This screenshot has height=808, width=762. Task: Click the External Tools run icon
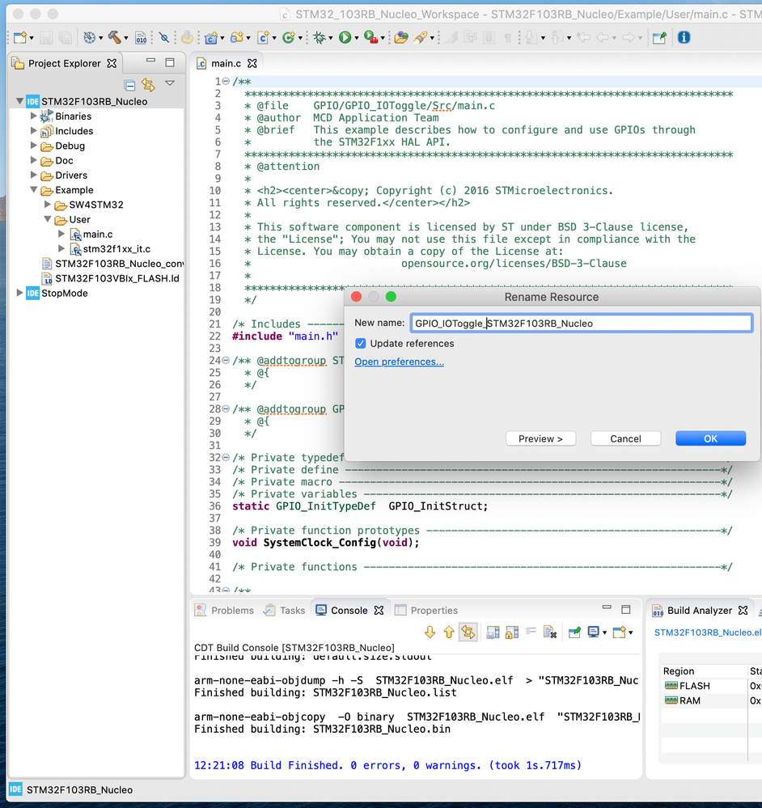coord(370,38)
